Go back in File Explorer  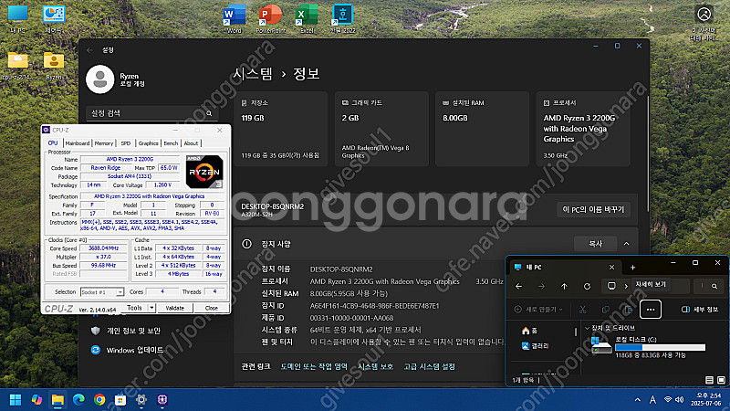click(518, 286)
